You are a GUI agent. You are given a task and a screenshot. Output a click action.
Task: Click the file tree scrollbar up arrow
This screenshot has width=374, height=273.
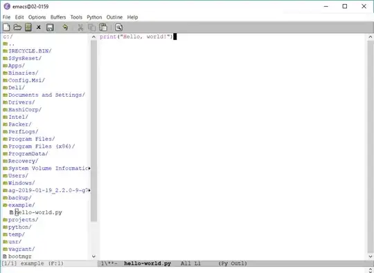[93, 37]
